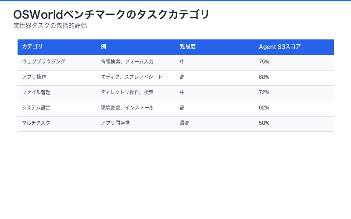
Task: Select the マルチタスク category cell
Action: click(x=36, y=123)
